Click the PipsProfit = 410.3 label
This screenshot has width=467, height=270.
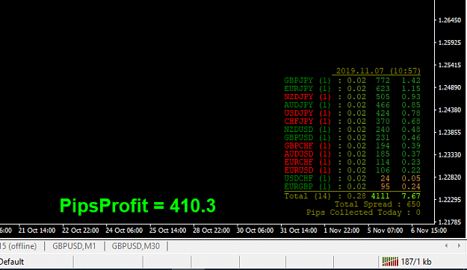coord(137,205)
